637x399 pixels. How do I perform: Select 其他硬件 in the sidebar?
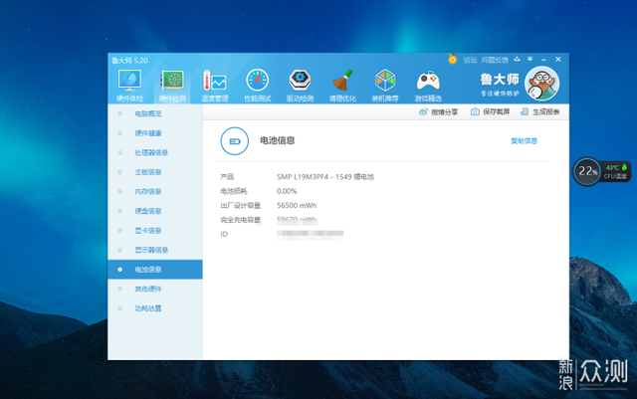pyautogui.click(x=155, y=289)
